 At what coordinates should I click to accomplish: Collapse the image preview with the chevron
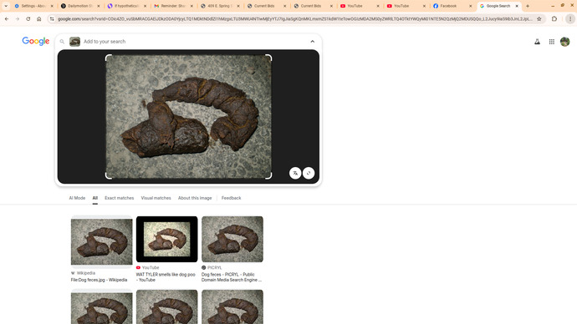(x=313, y=42)
